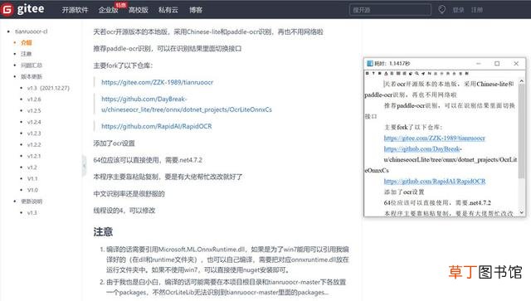Go to v1.2.5 in sidebar
This screenshot has width=531, height=301.
34,111
